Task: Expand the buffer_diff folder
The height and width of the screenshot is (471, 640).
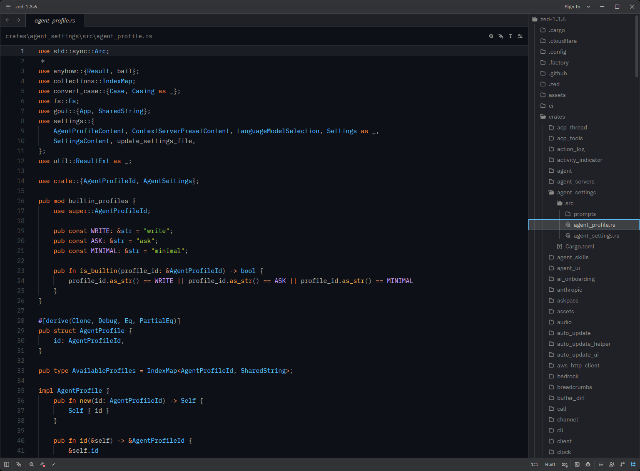Action: tap(583, 398)
